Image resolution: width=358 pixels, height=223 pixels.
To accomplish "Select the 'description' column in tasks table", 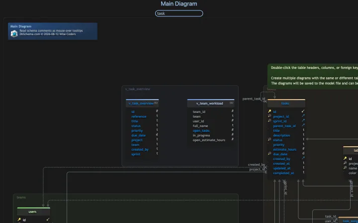I will [281, 135].
